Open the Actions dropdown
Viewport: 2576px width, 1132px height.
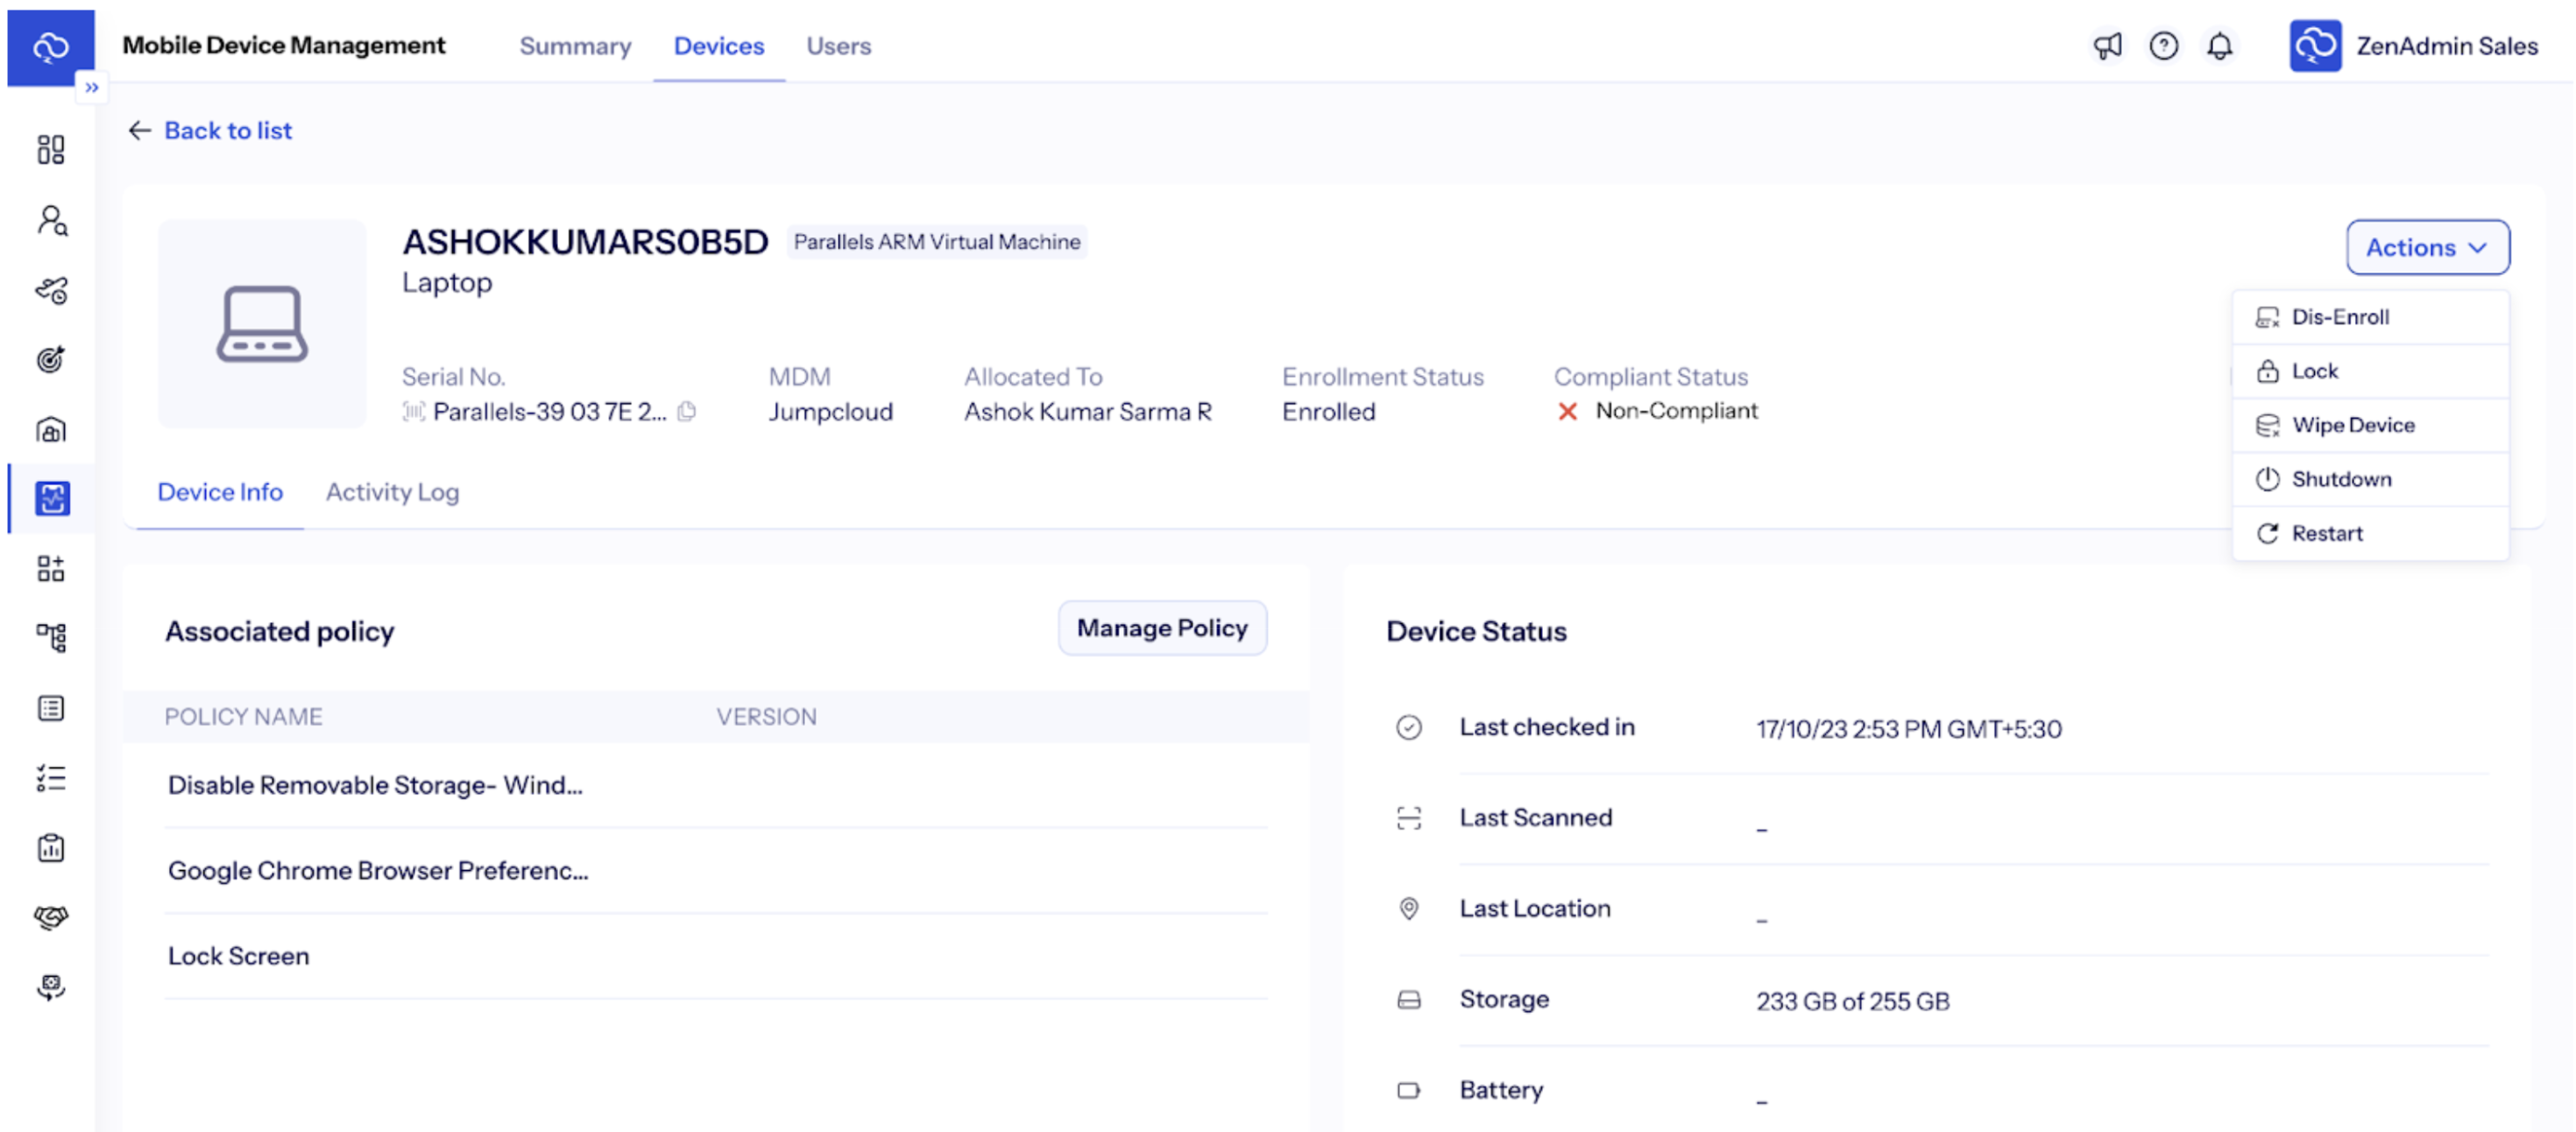tap(2427, 247)
